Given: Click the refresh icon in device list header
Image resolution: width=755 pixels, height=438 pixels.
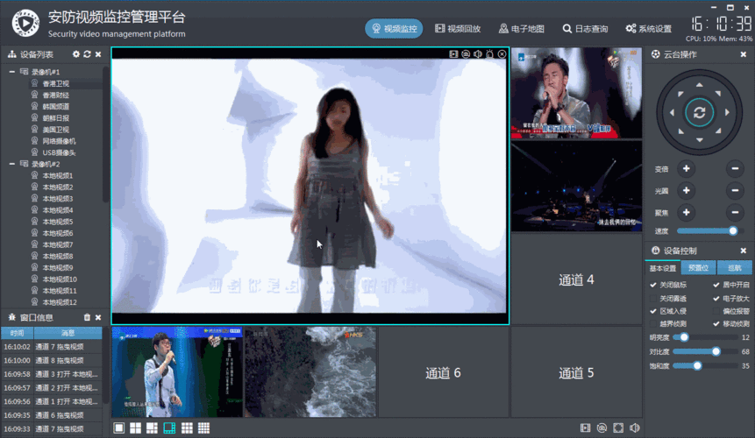Looking at the screenshot, I should (87, 54).
